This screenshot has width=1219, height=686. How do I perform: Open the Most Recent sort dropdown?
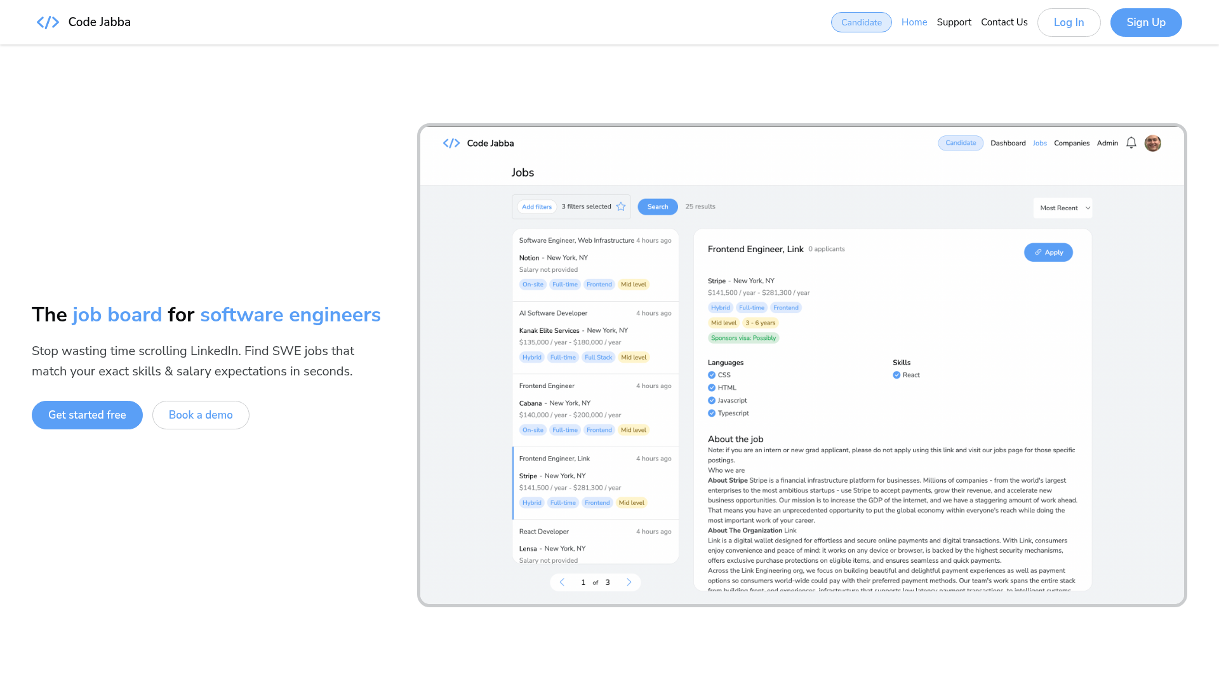tap(1063, 208)
